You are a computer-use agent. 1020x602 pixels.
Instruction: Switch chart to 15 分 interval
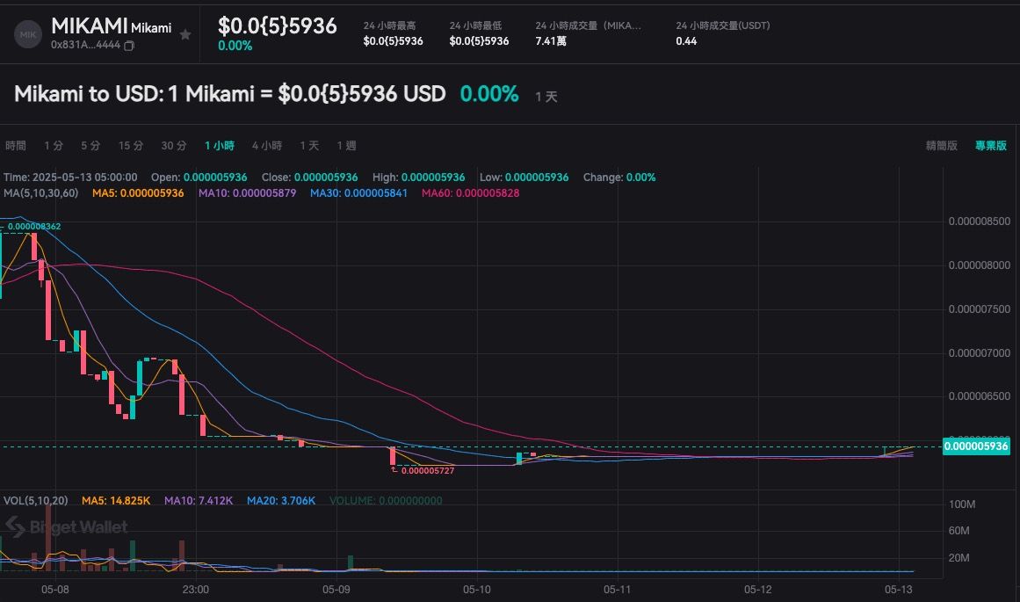pyautogui.click(x=131, y=146)
